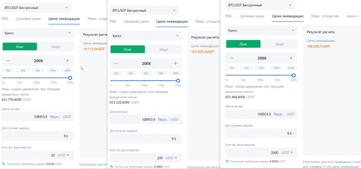The image size is (361, 169).
Task: Open the BTCUSDT Бессрочный dropdown in left panel
Action: pyautogui.click(x=36, y=8)
